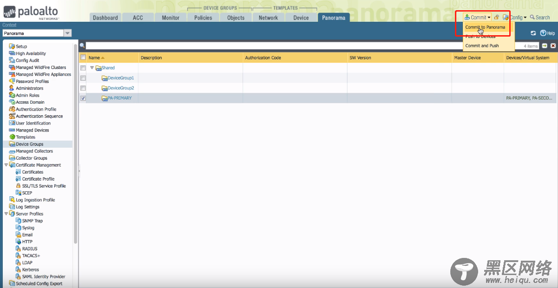The height and width of the screenshot is (288, 558).
Task: Open Authentication Sequence
Action: (36, 116)
